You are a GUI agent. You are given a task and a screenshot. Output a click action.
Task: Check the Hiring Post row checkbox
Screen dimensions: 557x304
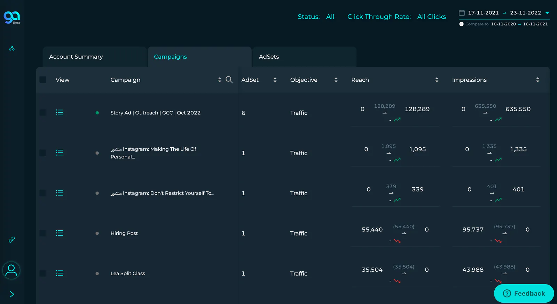43,233
